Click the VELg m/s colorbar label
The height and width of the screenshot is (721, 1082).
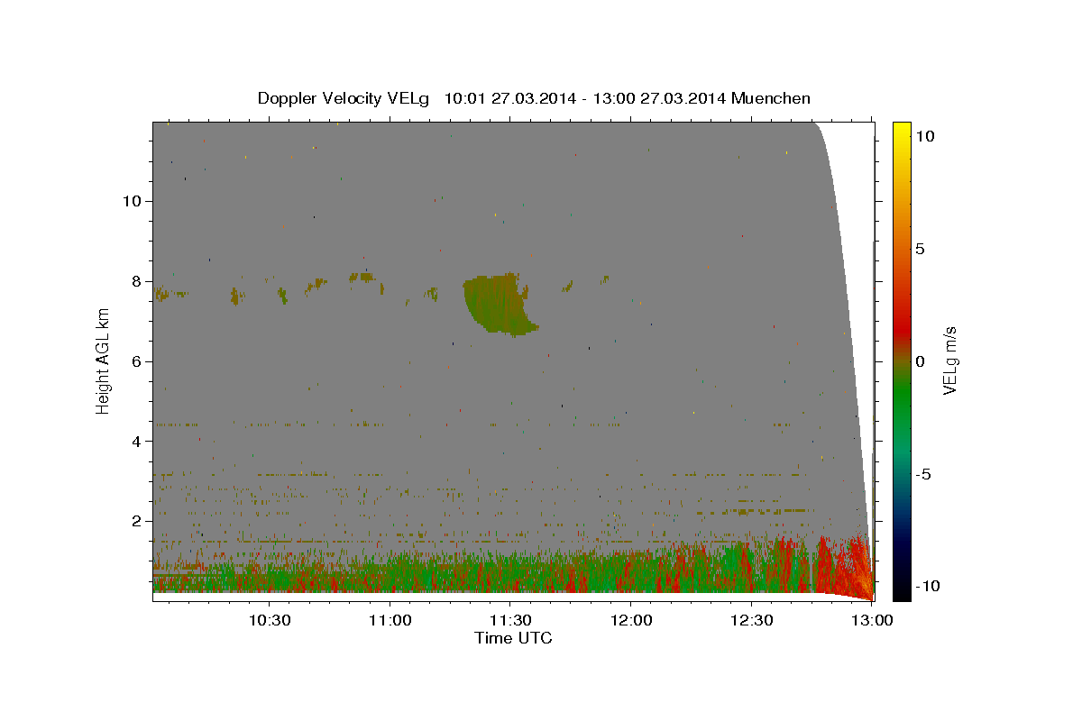tap(949, 360)
